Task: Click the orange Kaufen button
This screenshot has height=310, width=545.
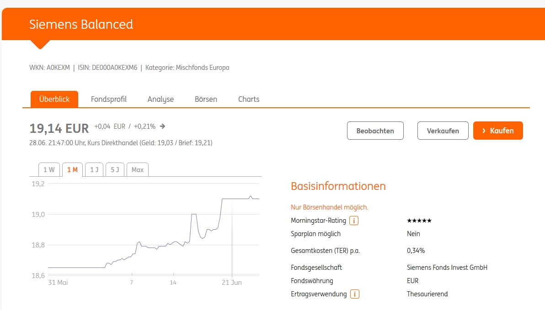Action: pos(498,131)
